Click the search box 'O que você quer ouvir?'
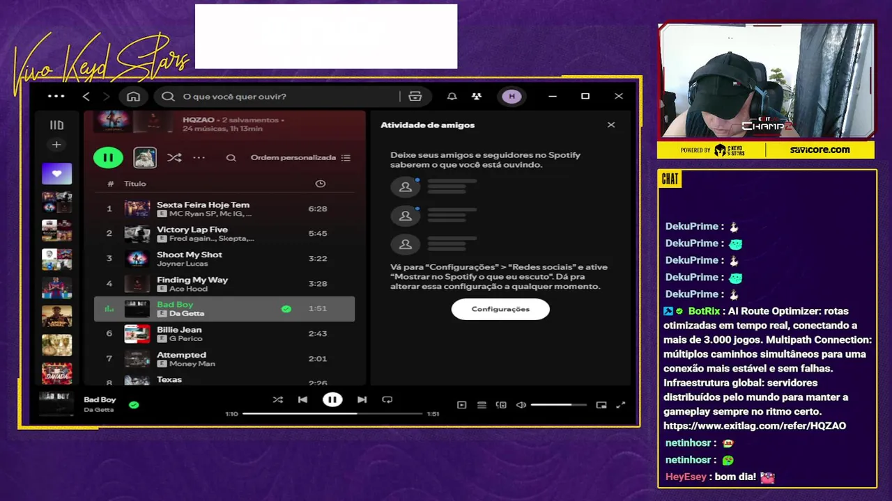892x501 pixels. point(279,97)
